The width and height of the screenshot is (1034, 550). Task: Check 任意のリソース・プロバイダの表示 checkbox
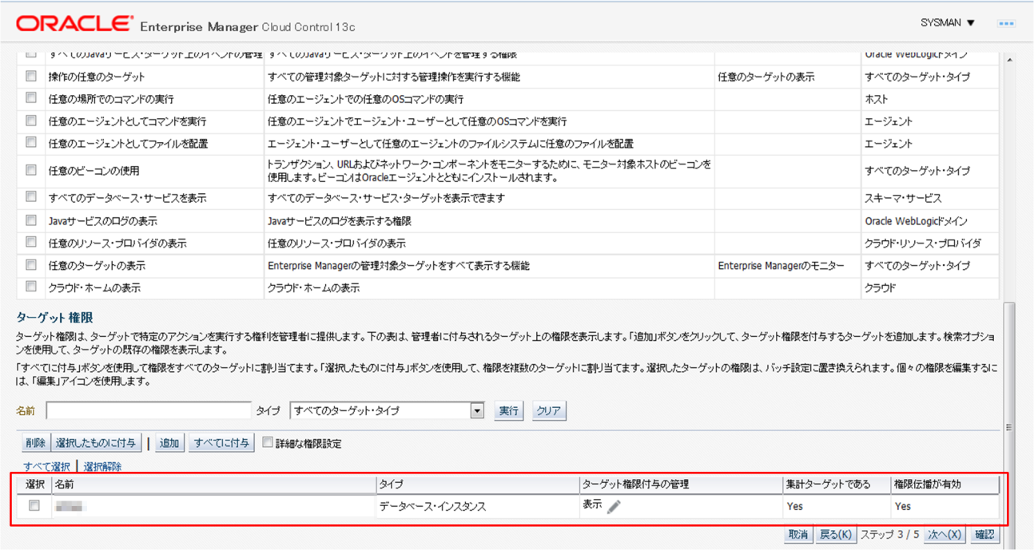click(x=31, y=242)
